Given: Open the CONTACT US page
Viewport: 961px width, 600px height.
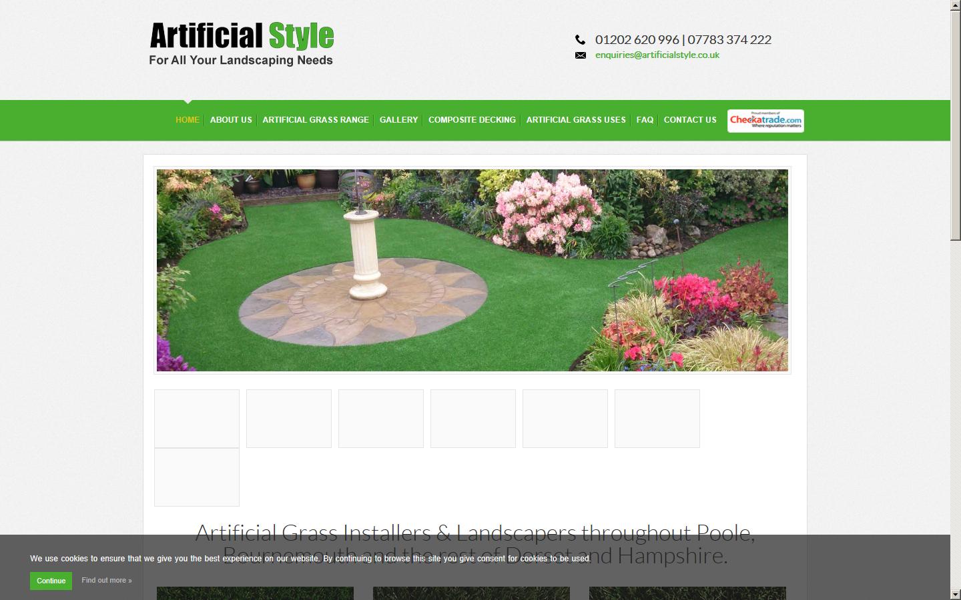Looking at the screenshot, I should click(690, 120).
